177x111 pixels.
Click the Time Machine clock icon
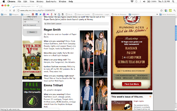[x=136, y=1]
